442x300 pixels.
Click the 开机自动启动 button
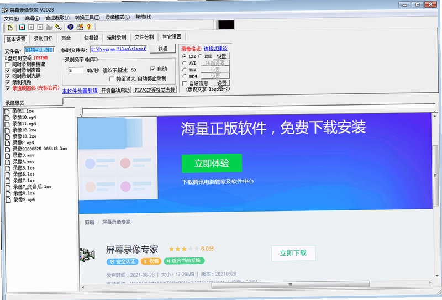pyautogui.click(x=115, y=91)
